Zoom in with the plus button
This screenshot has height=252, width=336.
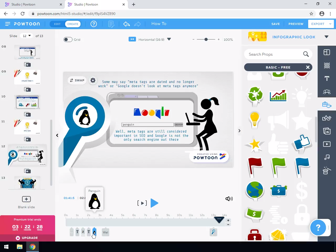(x=218, y=39)
